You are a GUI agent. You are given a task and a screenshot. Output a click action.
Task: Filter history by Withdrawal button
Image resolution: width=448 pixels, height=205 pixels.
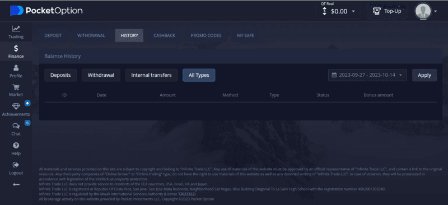tap(101, 75)
